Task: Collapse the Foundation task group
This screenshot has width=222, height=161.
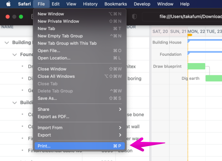Action: pos(14,55)
